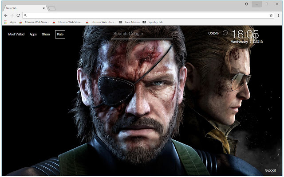The width and height of the screenshot is (284, 177).
Task: Click the clock icon beside Options
Action: coord(225,33)
